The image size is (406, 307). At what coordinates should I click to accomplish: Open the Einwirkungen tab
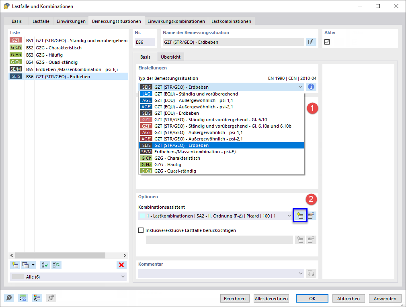(71, 21)
